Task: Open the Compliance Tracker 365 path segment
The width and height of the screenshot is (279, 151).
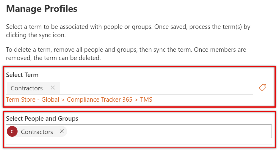Action: (99, 99)
